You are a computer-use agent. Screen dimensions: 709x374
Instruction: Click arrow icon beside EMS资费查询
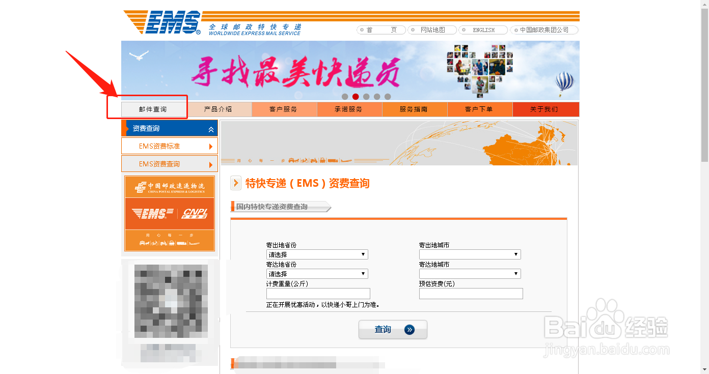point(211,164)
